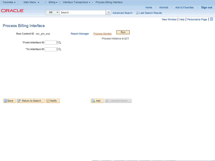
Task: Select the Process Billing Interface breadcrumb
Action: (x=109, y=2)
